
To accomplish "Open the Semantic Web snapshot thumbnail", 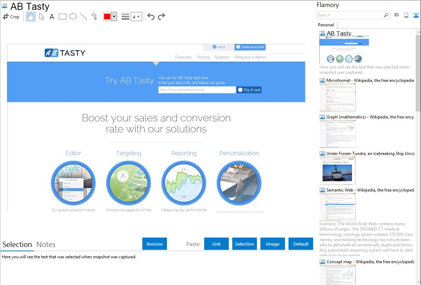I will (337, 207).
